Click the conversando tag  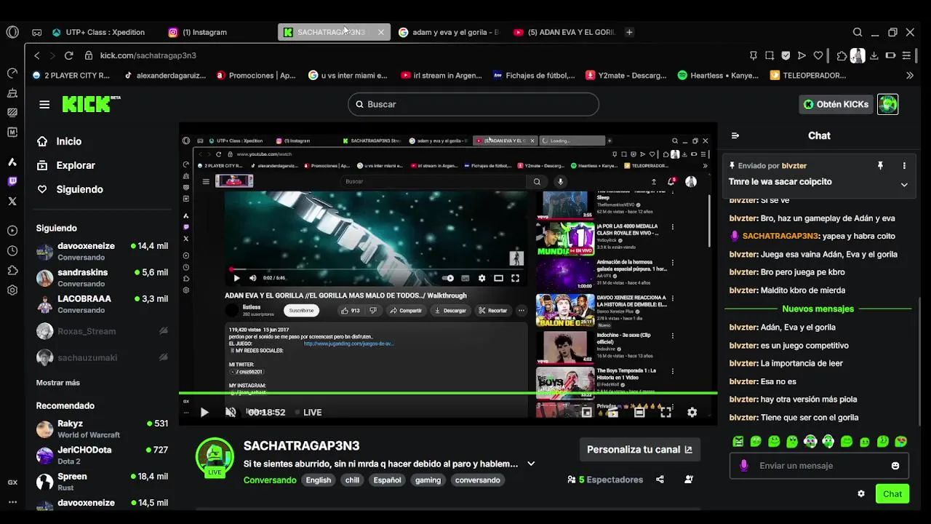tap(477, 480)
